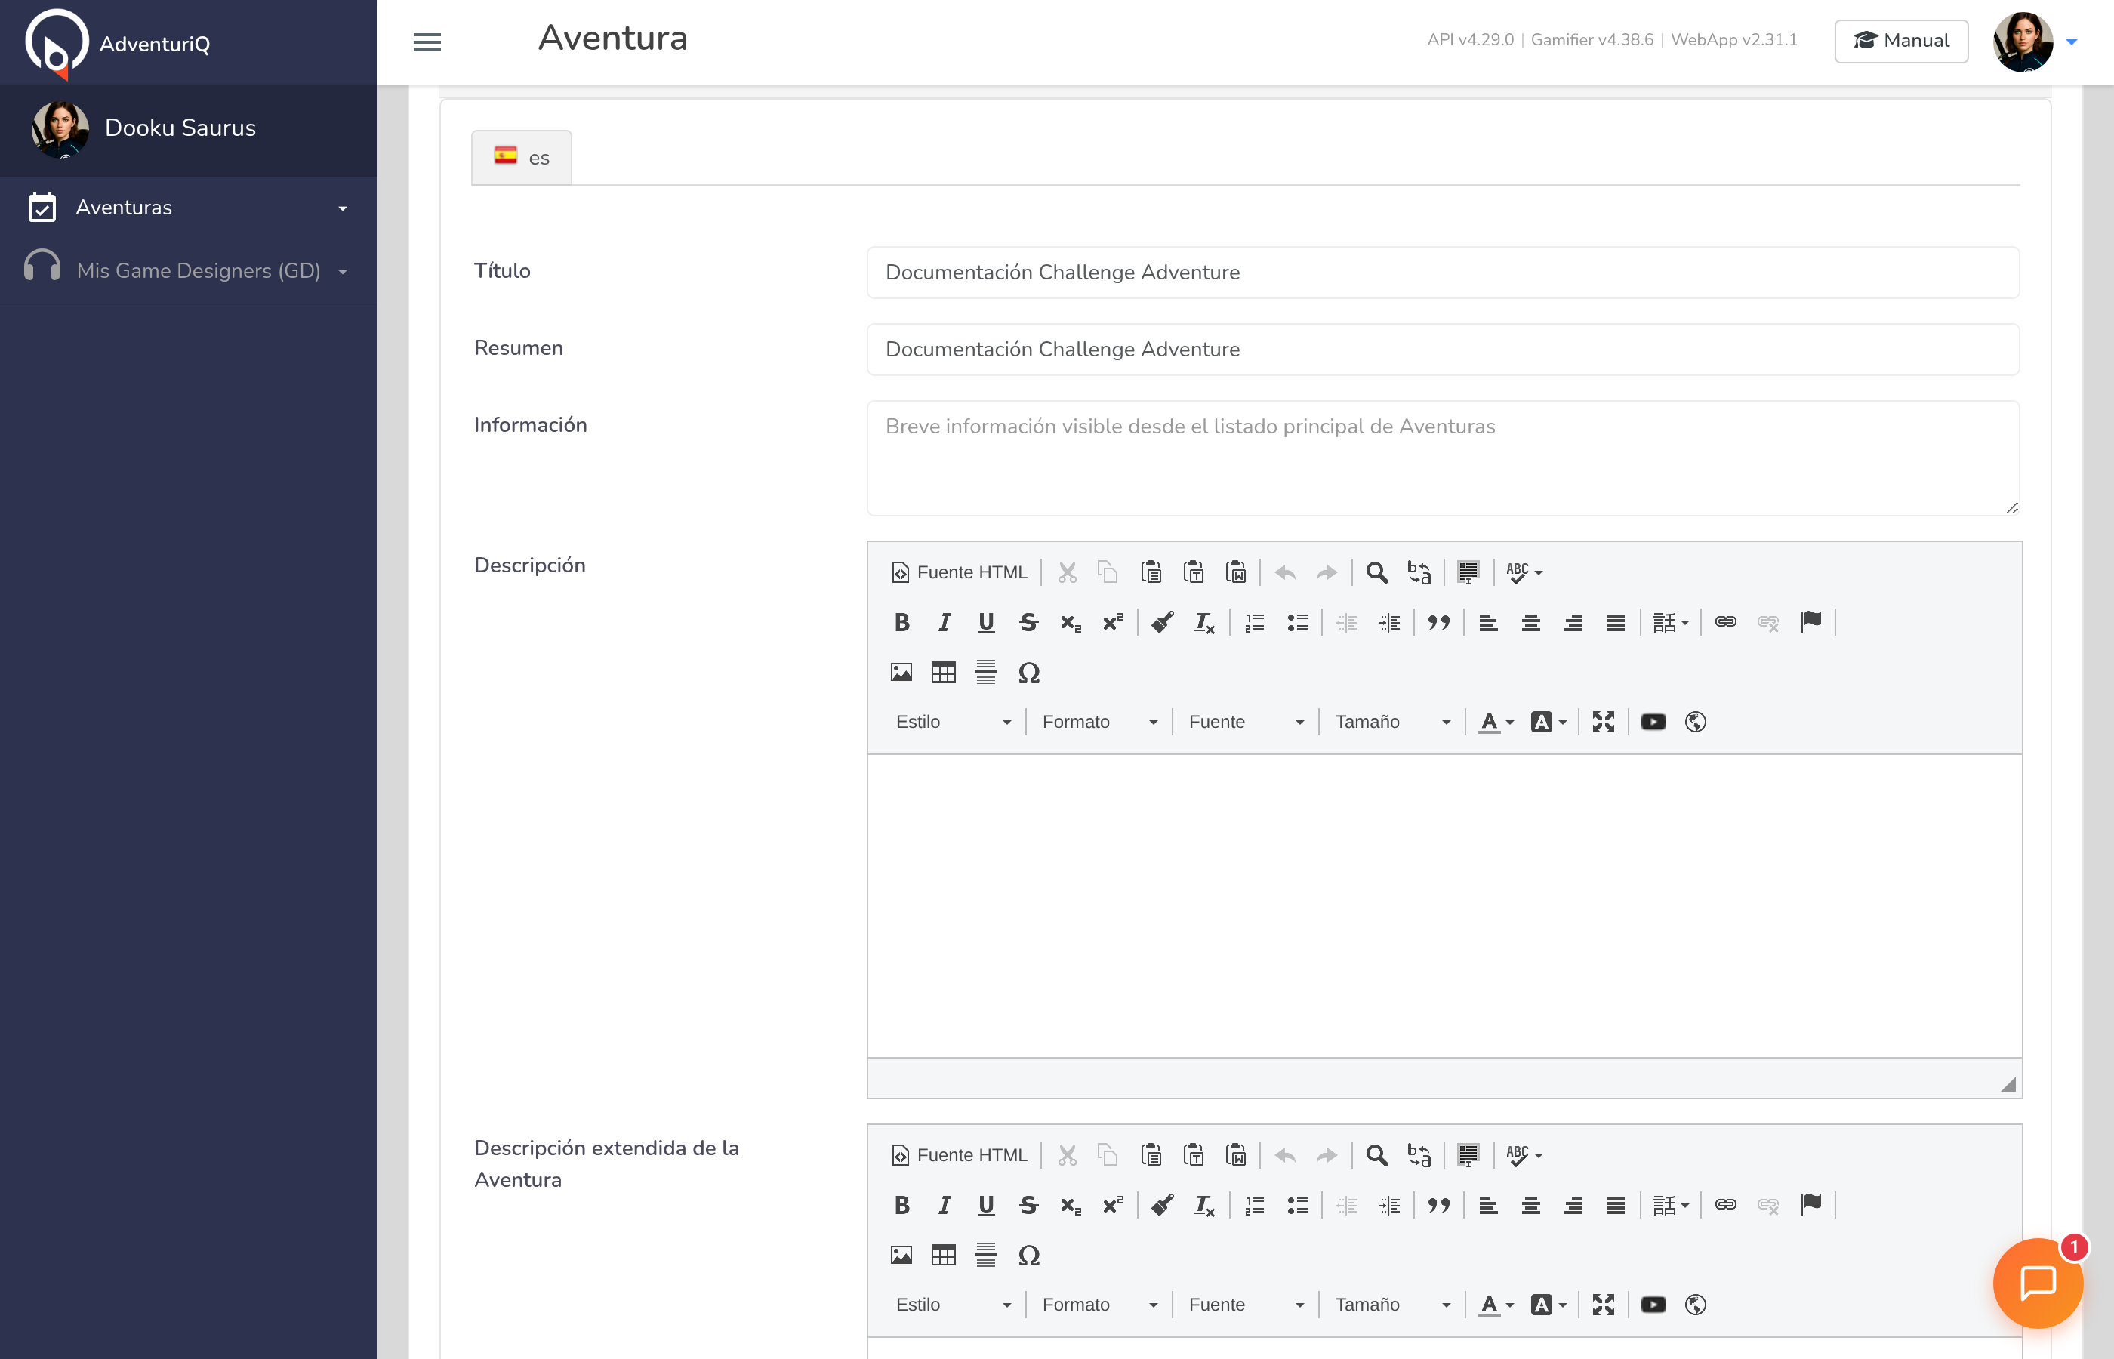Screen dimensions: 2114x1359
Task: Open the Tamaño dropdown in the Descripción editor
Action: click(1392, 722)
